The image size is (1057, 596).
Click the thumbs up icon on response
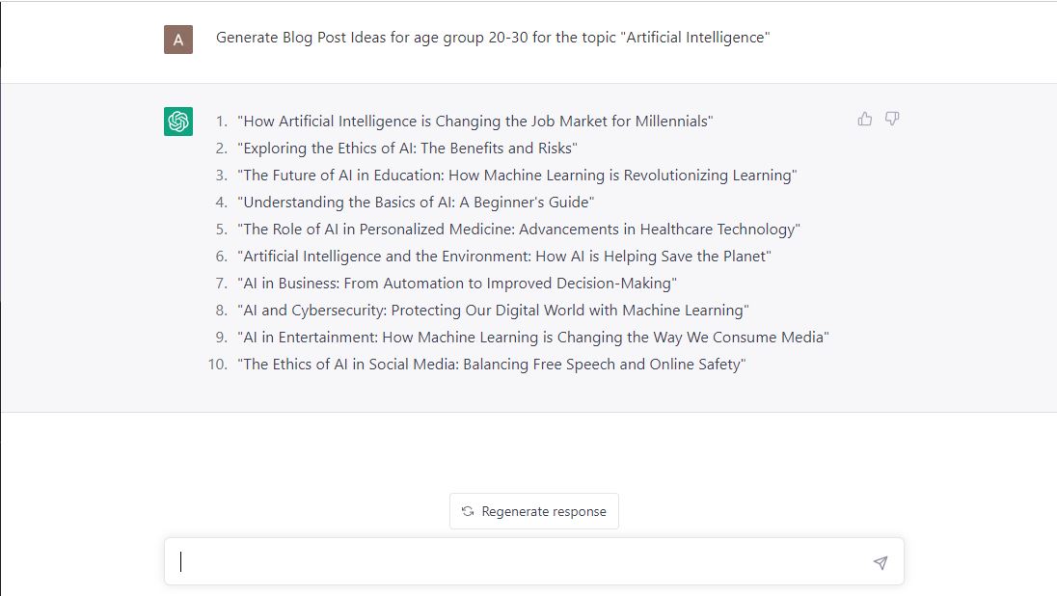tap(865, 119)
